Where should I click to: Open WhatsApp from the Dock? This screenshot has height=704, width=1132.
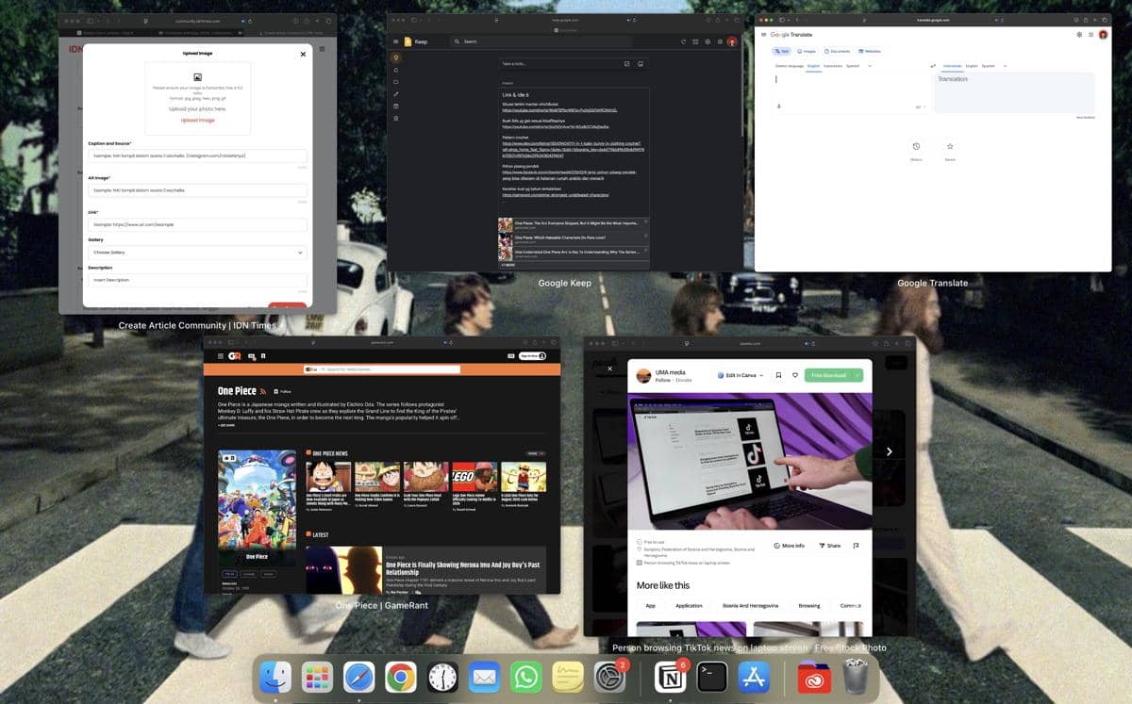tap(525, 677)
